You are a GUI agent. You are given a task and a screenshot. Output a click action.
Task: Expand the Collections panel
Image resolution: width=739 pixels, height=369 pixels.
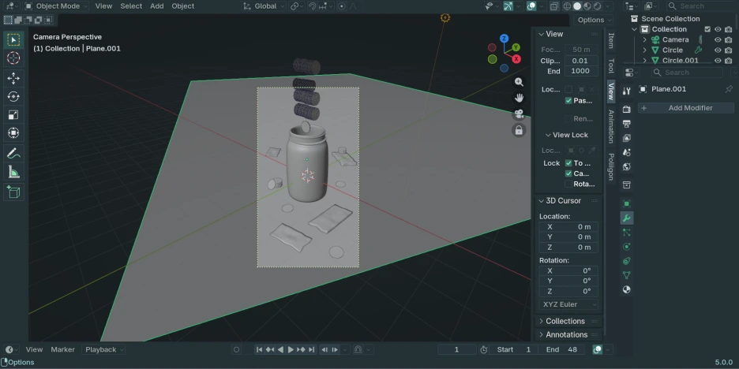click(x=565, y=321)
